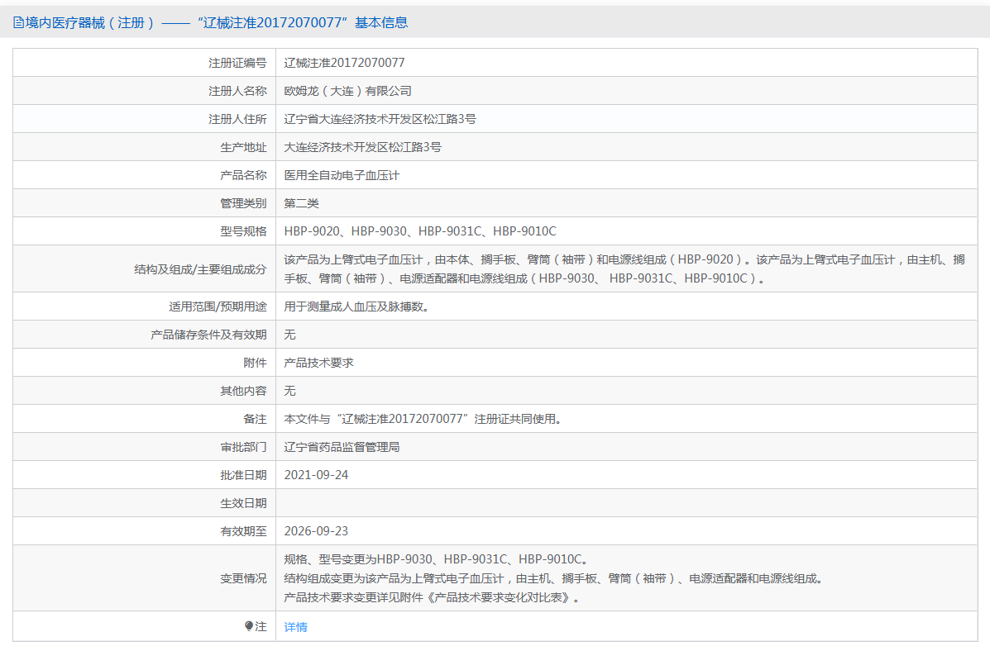Select 无 in 其他内容 row
The width and height of the screenshot is (990, 651).
point(289,391)
